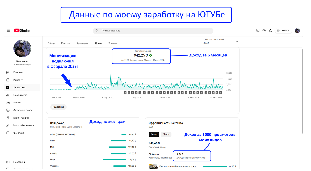Switch to the Обзор tab
Image resolution: width=311 pixels, height=171 pixels.
tap(51, 43)
